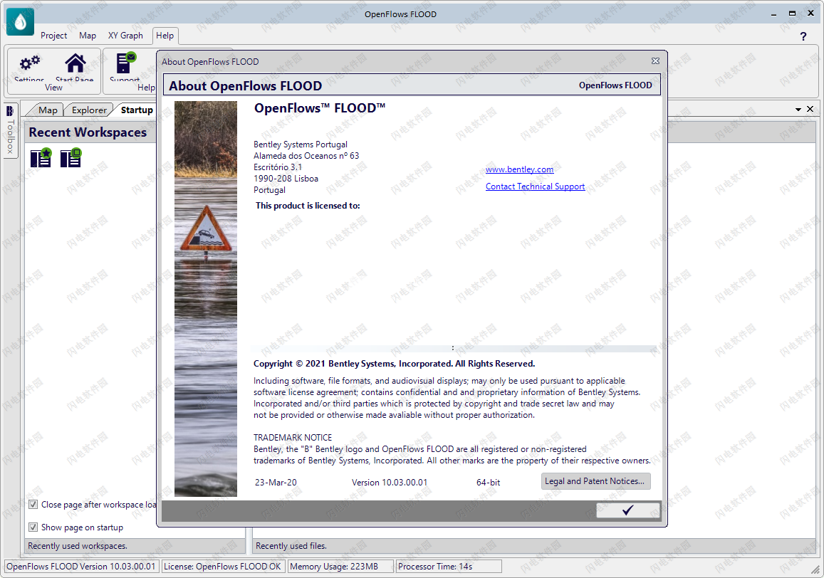Open the XY Graph menu
824x578 pixels.
pos(125,35)
